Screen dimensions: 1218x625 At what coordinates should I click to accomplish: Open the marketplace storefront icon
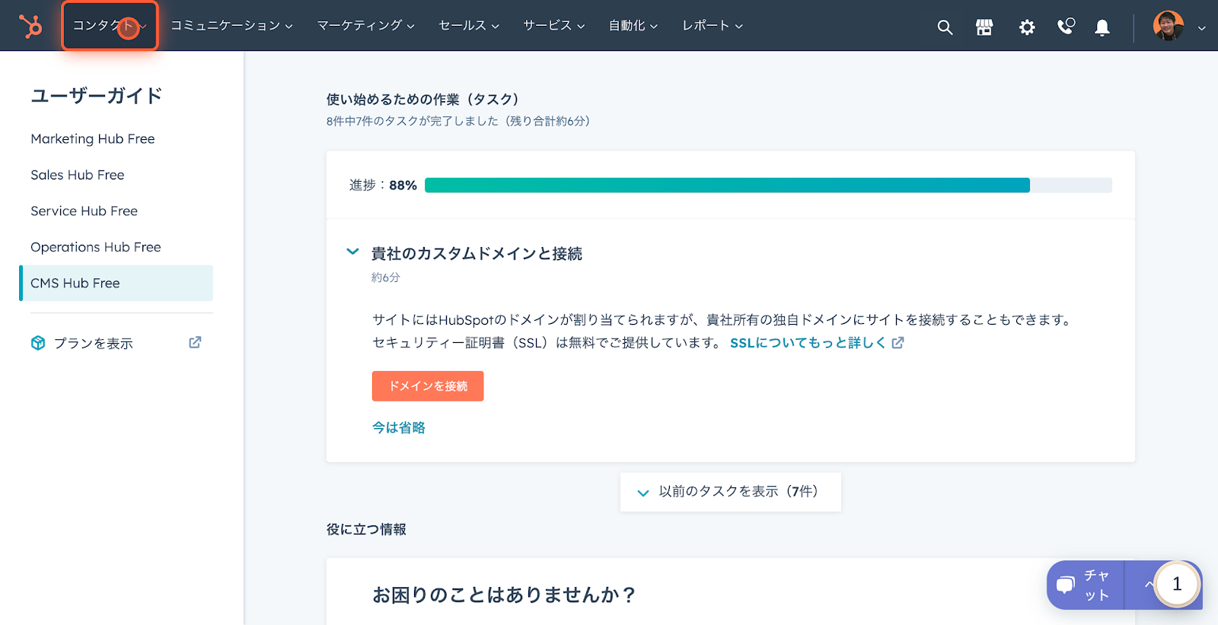[984, 27]
